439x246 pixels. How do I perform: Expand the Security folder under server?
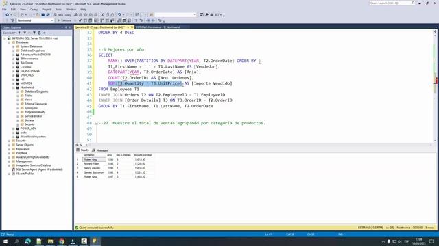click(x=9, y=141)
